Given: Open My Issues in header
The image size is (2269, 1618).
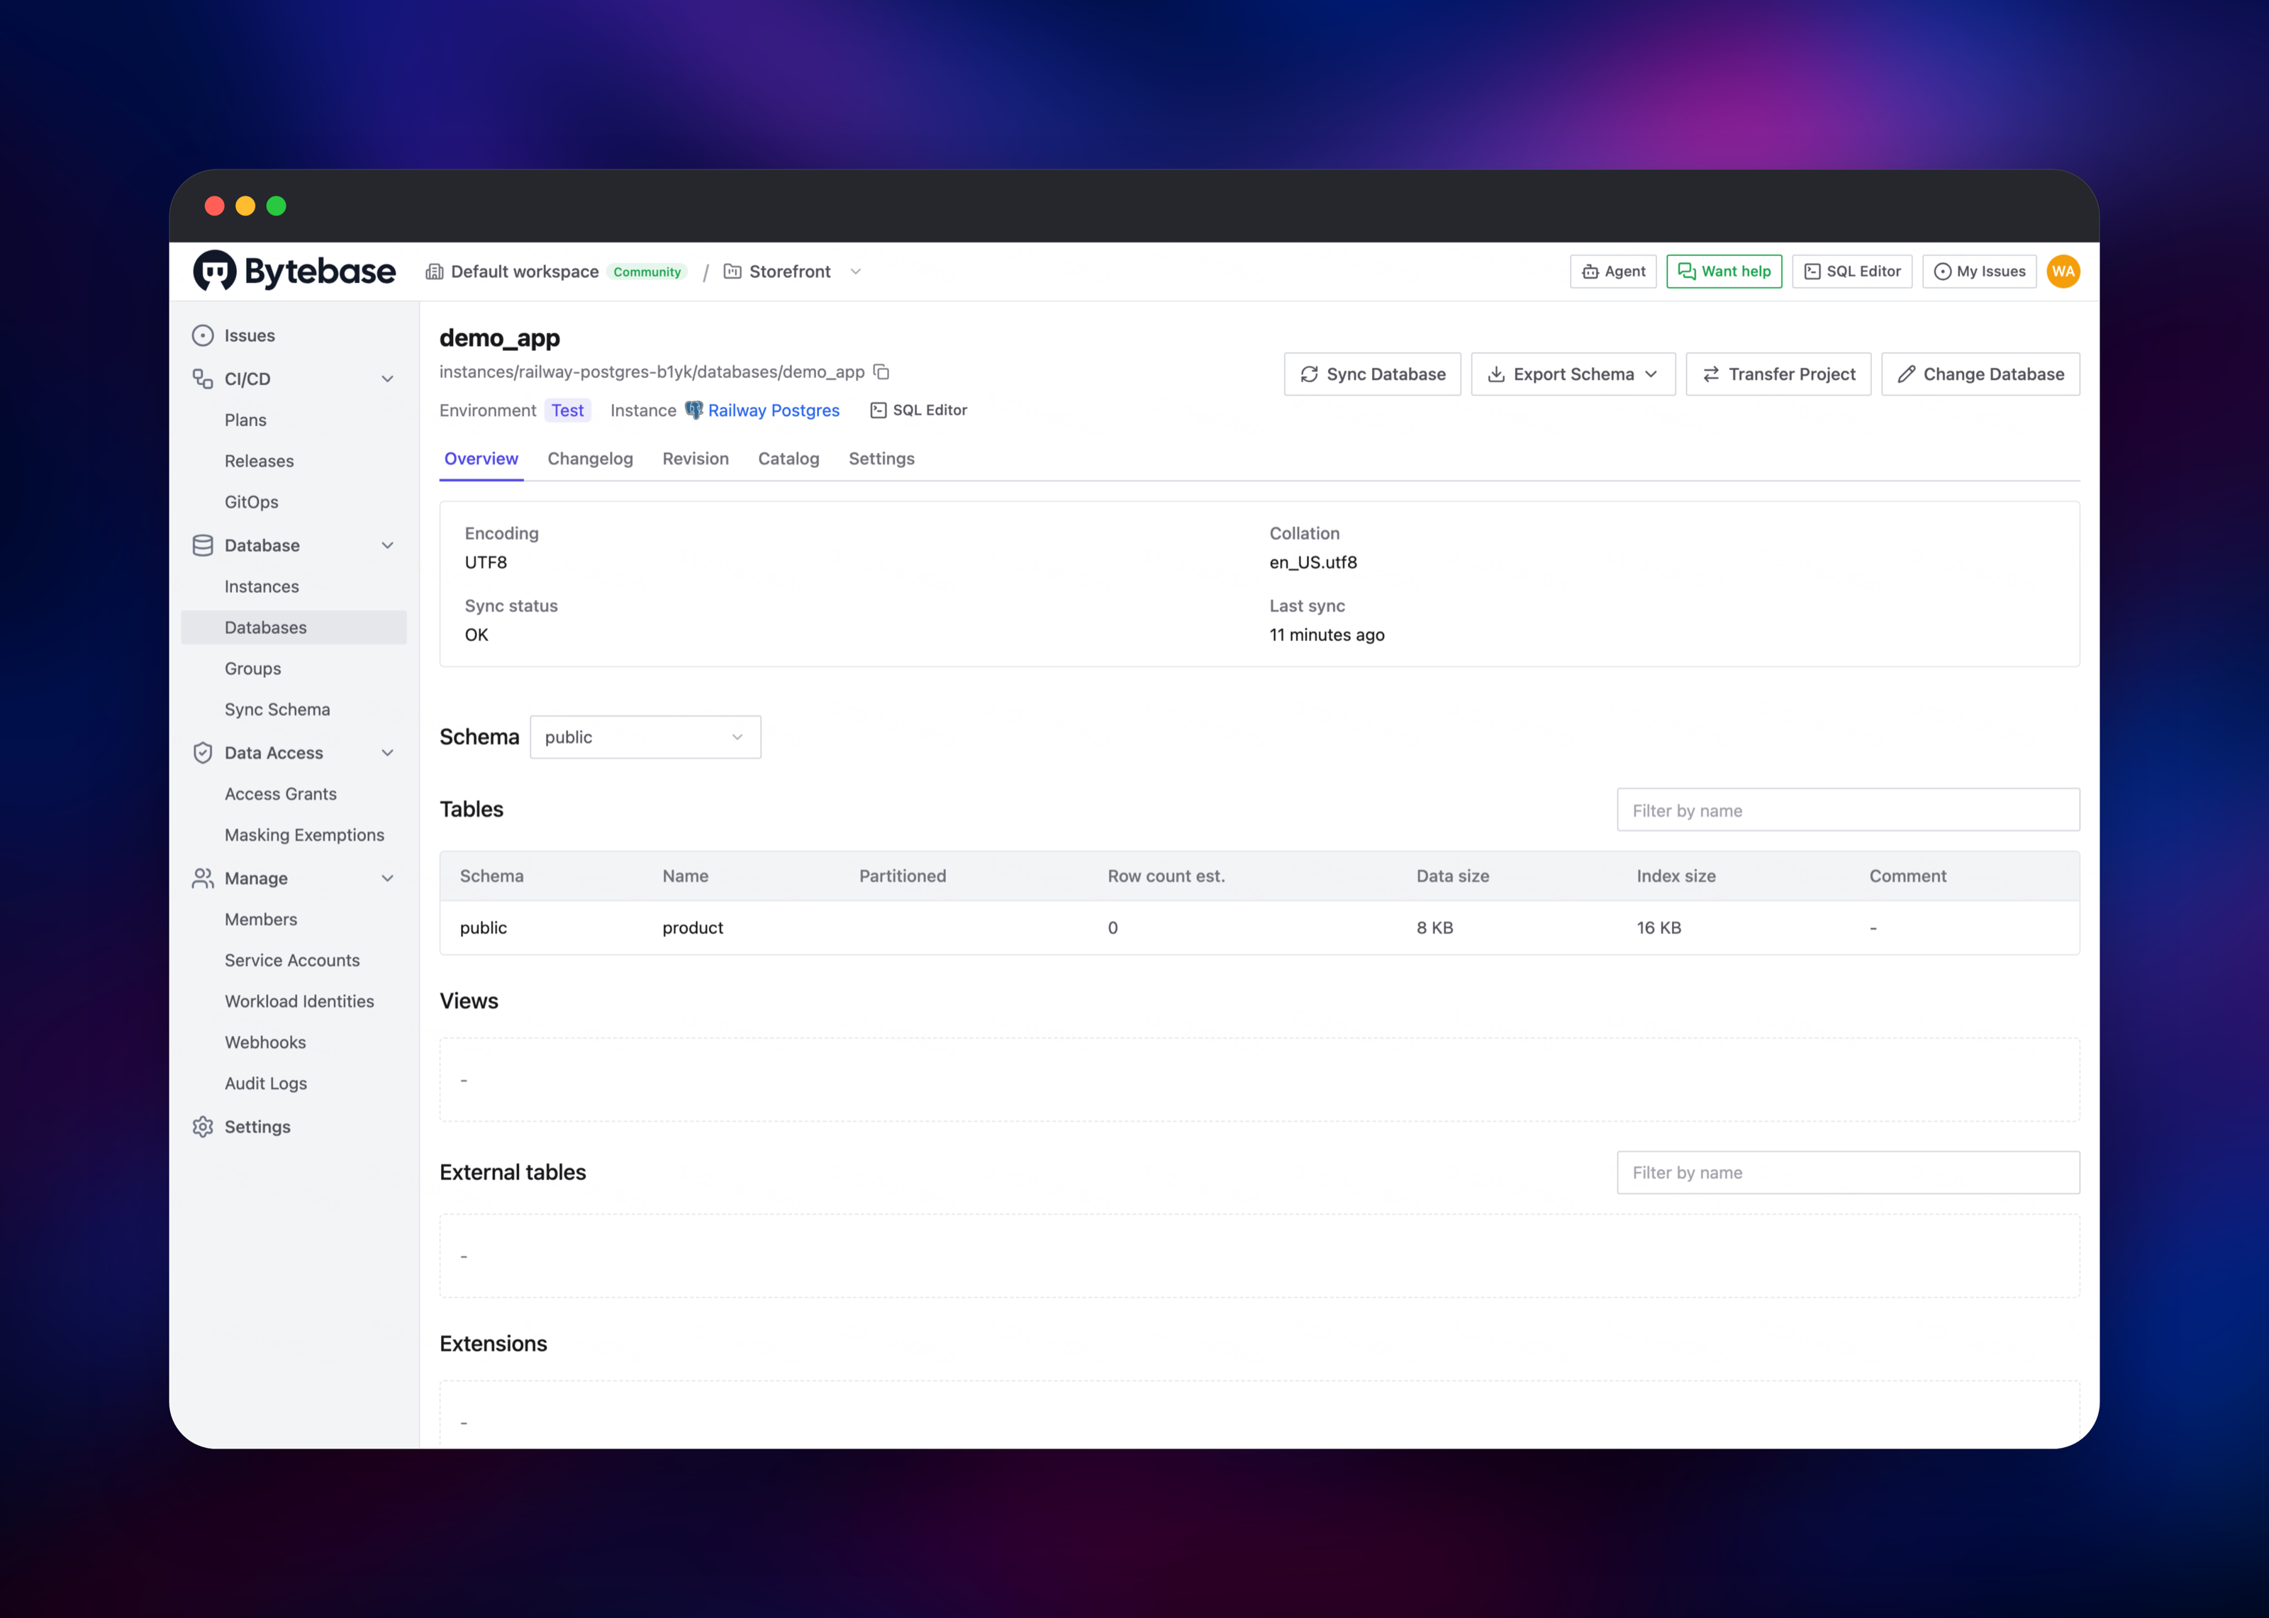Looking at the screenshot, I should (x=1979, y=271).
